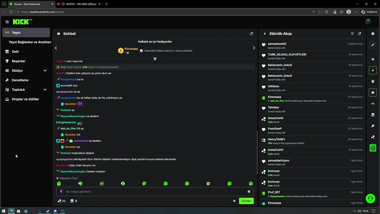380x214 pixels.
Task: Go to previous weekly gifter slide
Action: point(56,48)
